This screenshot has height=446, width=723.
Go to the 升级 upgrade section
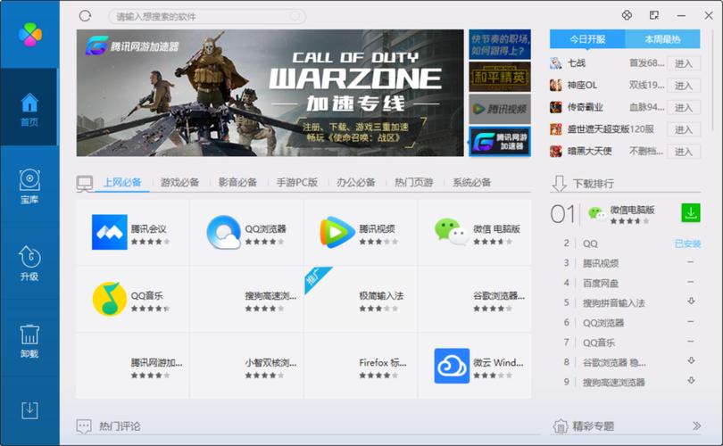point(29,263)
